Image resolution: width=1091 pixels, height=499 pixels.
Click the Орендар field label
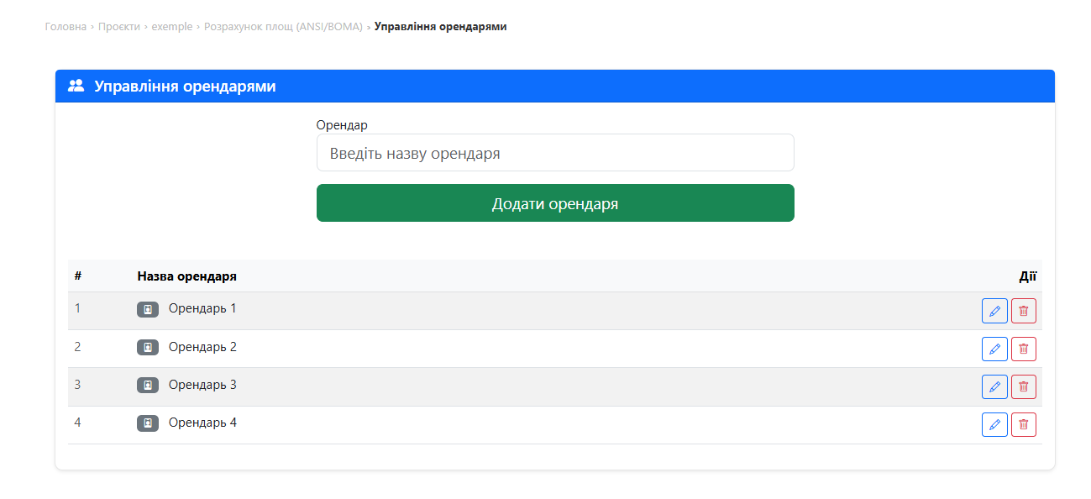coord(342,125)
